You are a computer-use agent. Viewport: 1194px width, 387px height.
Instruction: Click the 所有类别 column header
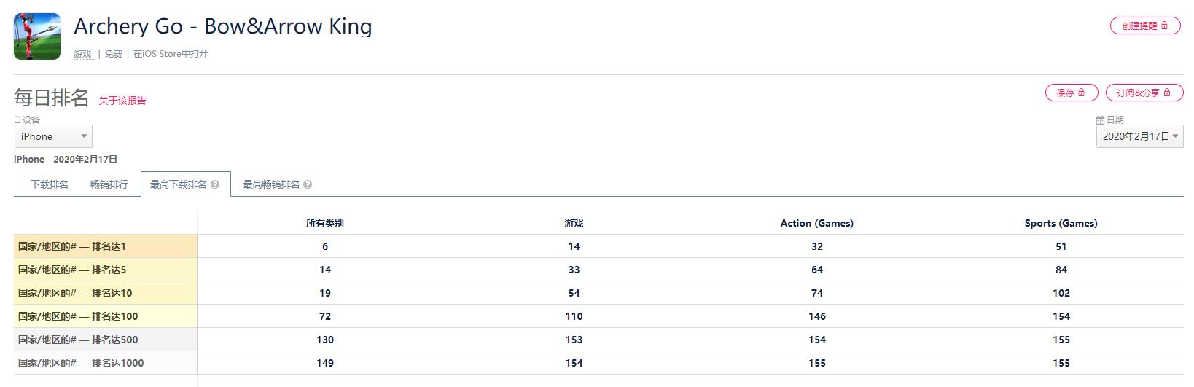(x=325, y=223)
